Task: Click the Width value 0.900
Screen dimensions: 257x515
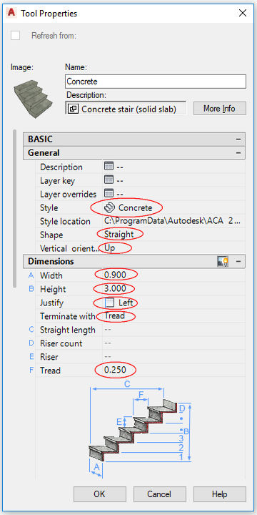Action: tap(115, 275)
